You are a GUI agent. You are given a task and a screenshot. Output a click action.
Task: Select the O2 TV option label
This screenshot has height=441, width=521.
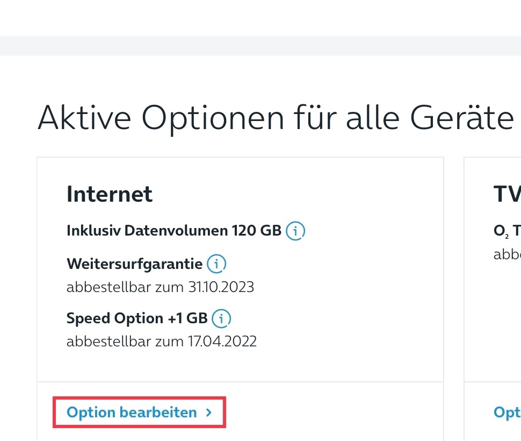[507, 231]
